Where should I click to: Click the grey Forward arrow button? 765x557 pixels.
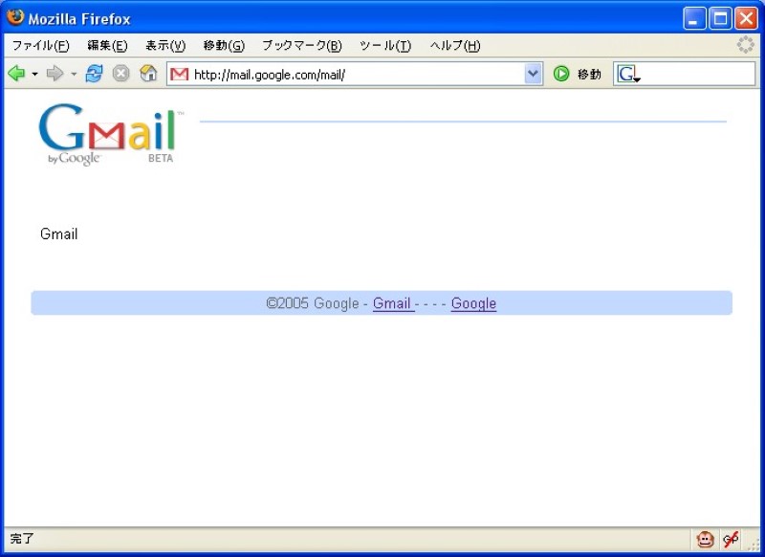click(55, 74)
